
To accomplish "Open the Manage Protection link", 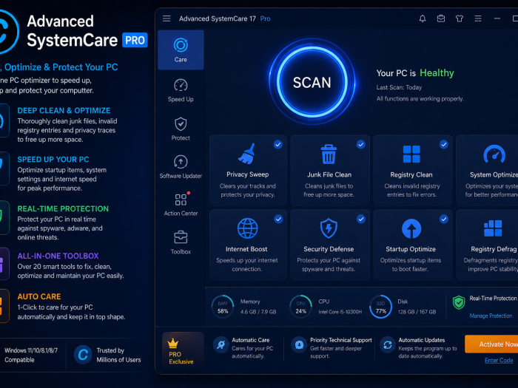I will point(491,316).
